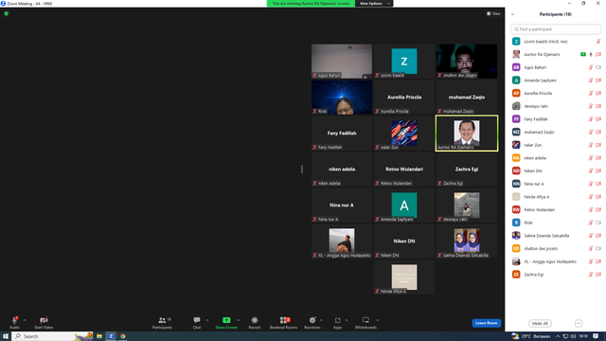Open Breakout Rooms icon
This screenshot has height=341, width=606.
point(285,320)
